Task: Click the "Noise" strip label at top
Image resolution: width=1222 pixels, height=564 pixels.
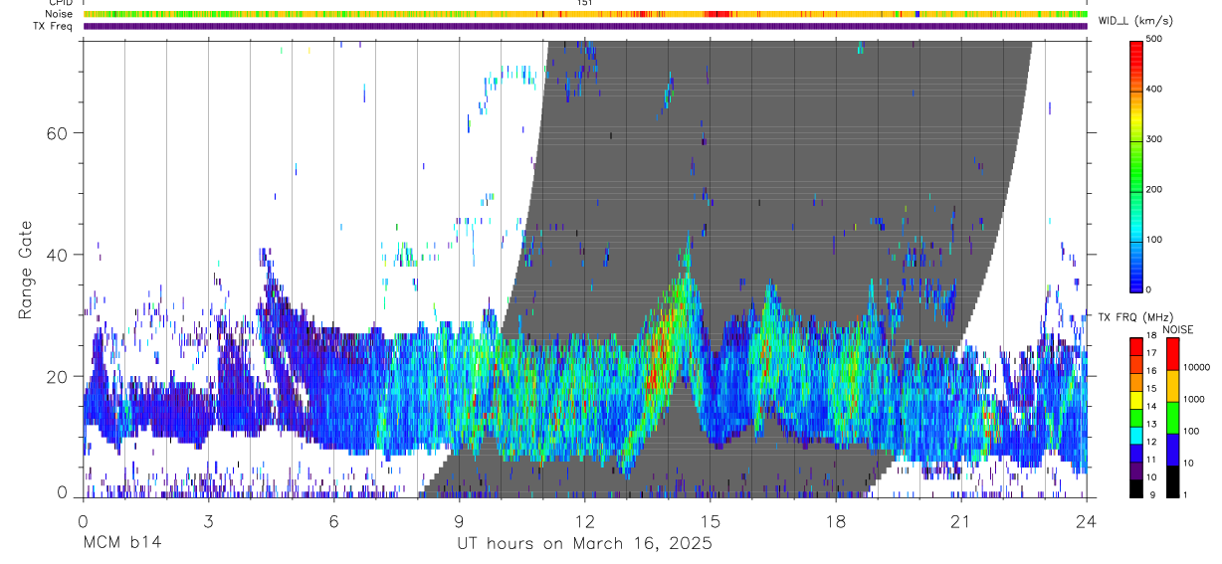Action: point(60,14)
